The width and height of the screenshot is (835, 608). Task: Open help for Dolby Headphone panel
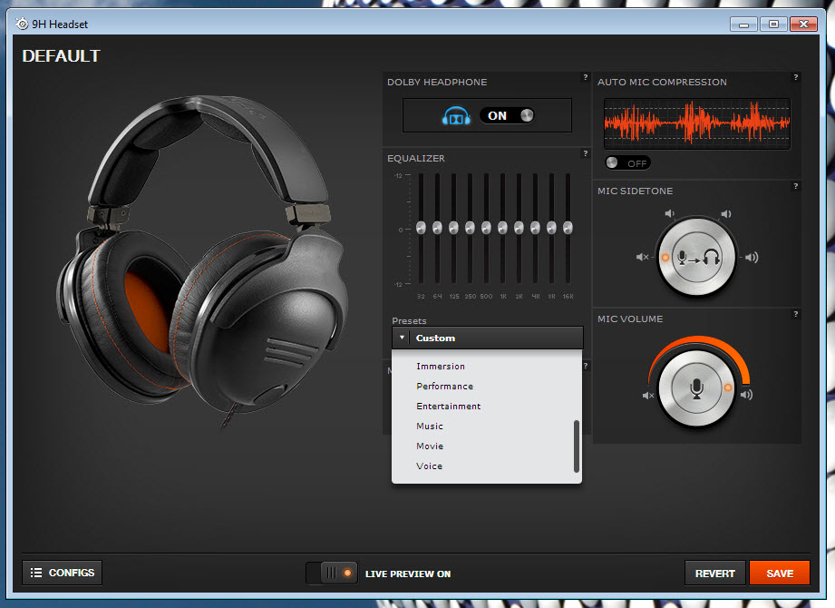(x=586, y=77)
